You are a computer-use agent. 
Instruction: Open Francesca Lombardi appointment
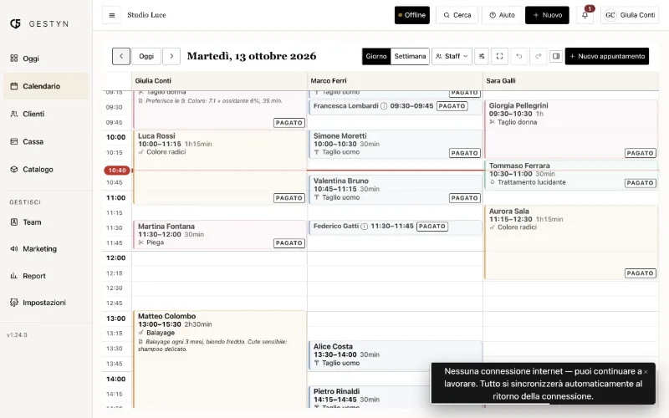click(395, 107)
